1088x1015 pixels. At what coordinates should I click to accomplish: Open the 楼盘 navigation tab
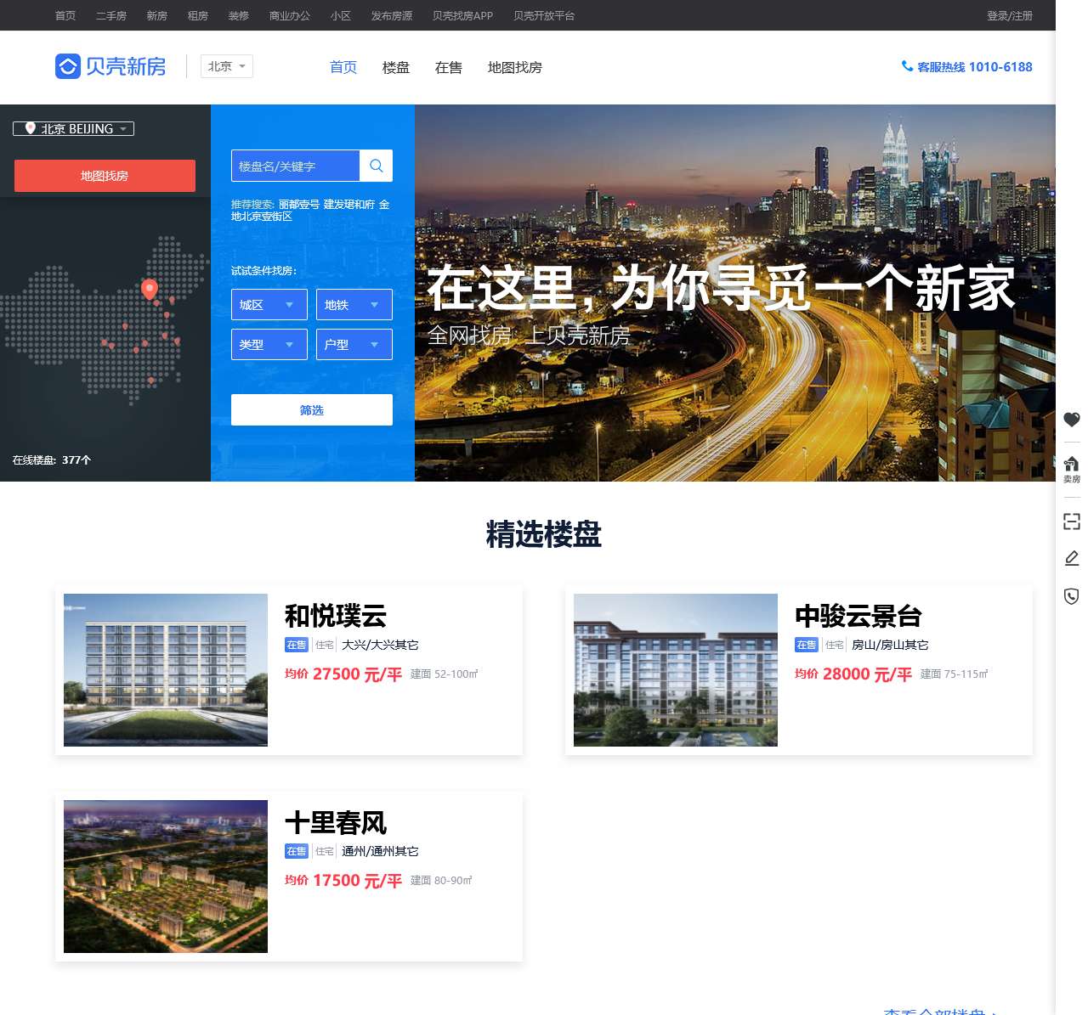pos(396,67)
